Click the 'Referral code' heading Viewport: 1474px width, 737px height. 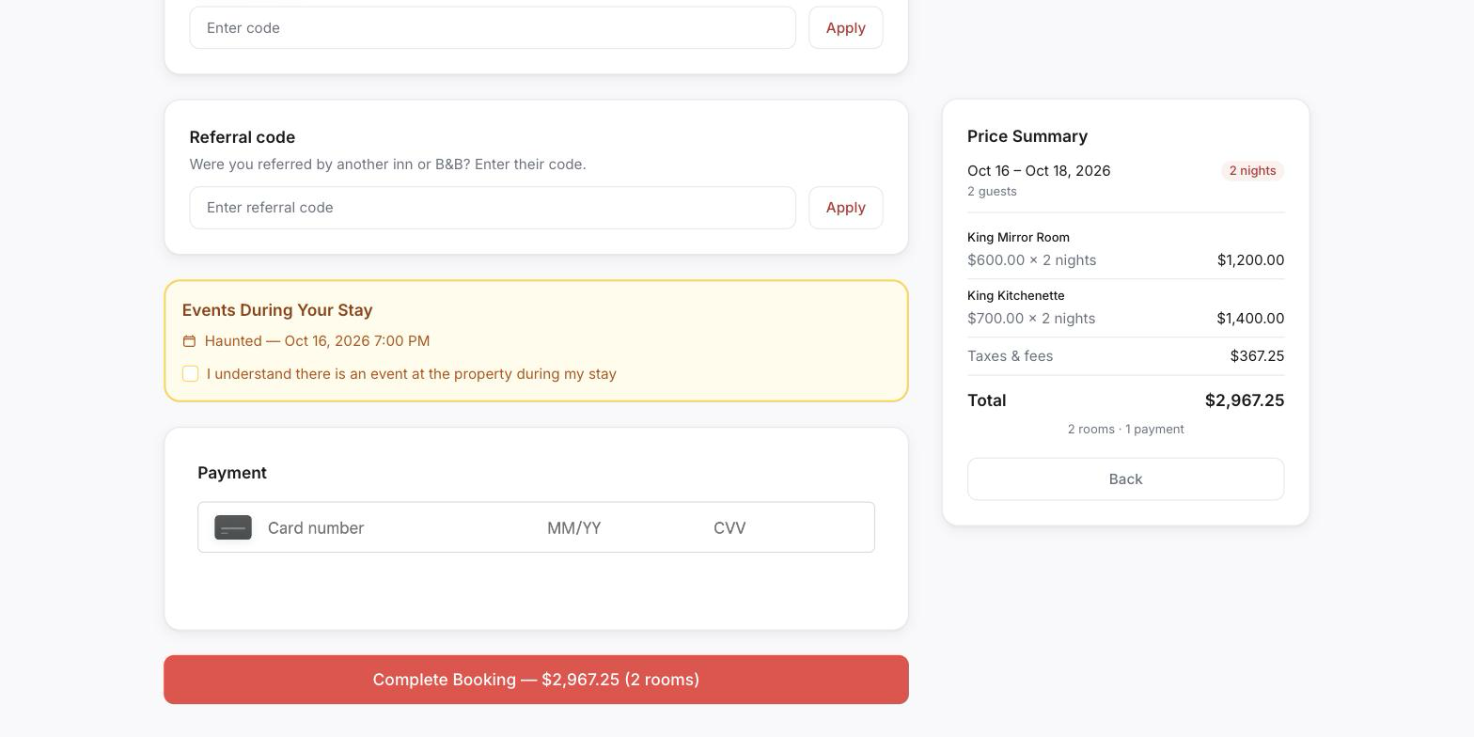click(242, 137)
